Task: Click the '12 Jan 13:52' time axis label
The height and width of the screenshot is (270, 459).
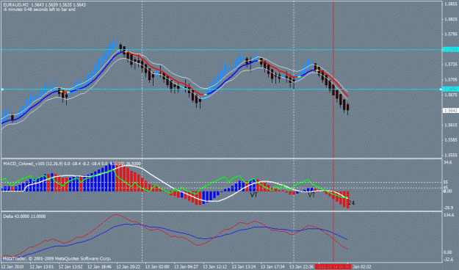Action: pos(71,267)
